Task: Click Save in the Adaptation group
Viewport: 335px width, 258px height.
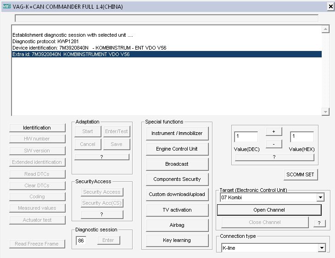Action: click(x=117, y=144)
